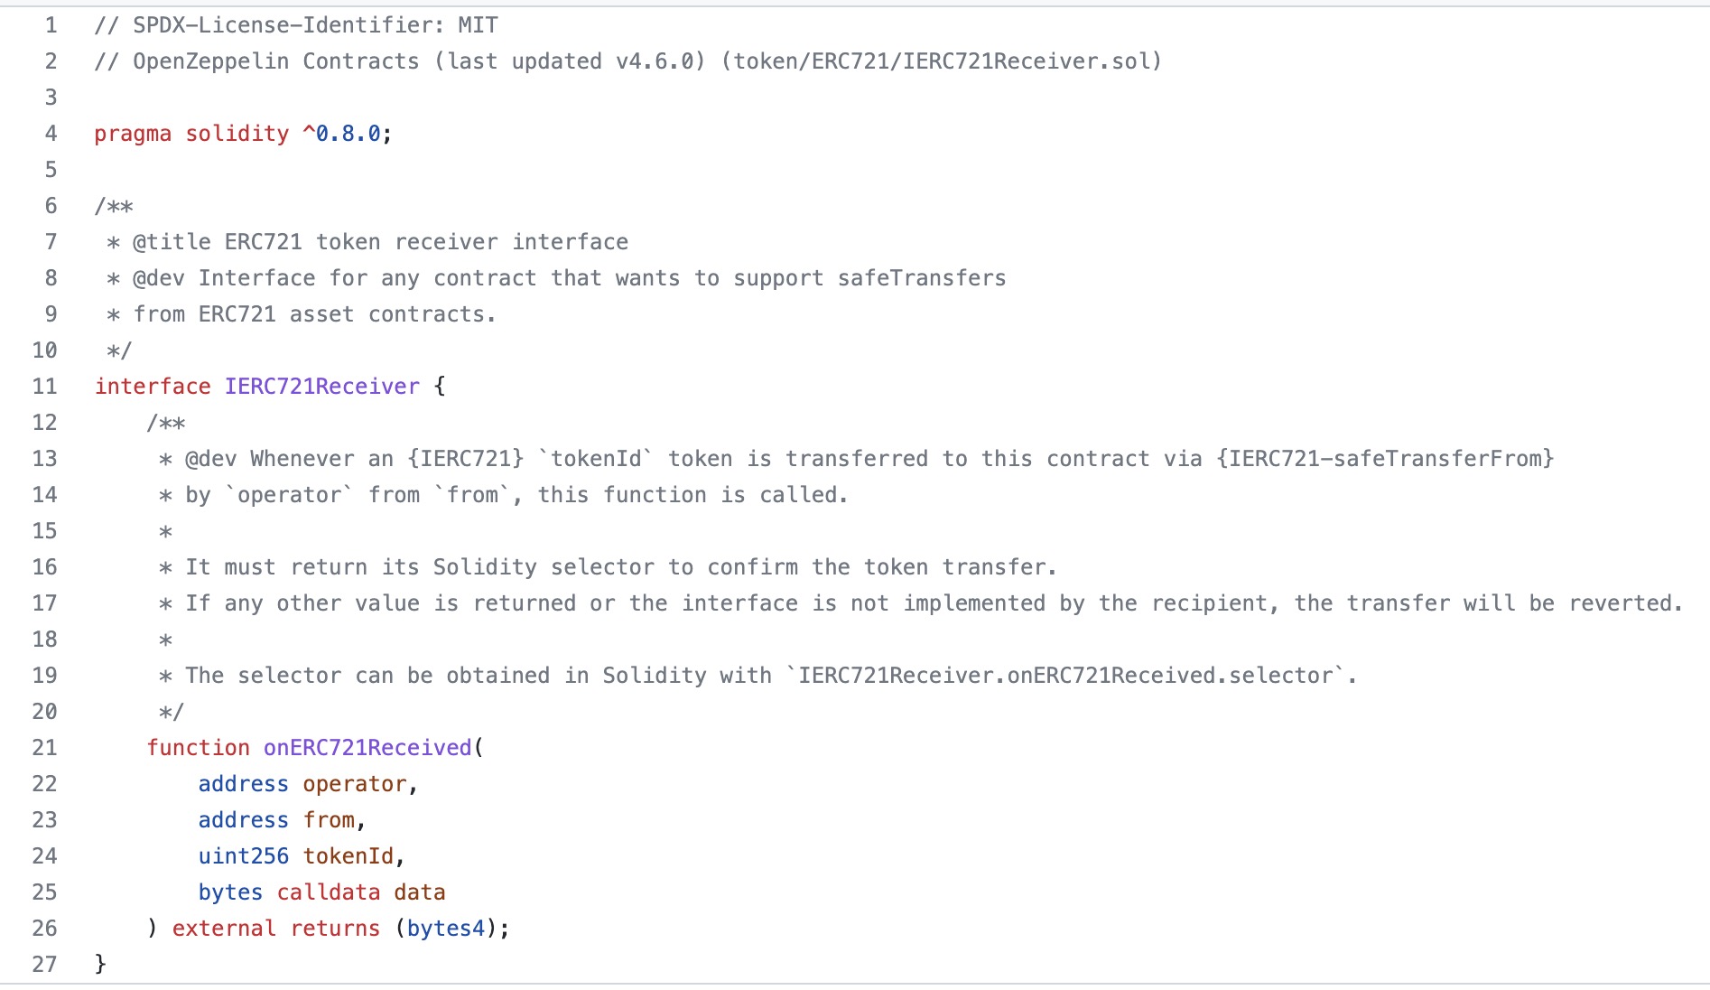Select line number 21 in the gutter
This screenshot has width=1710, height=990.
click(x=45, y=748)
